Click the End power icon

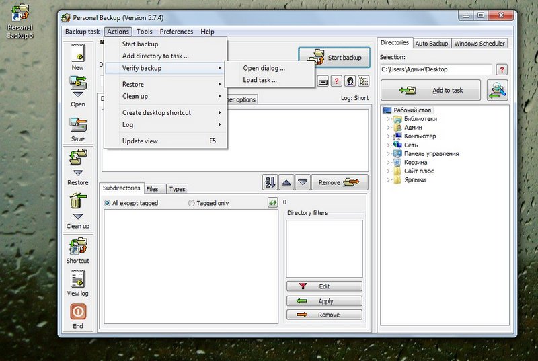[x=78, y=312]
